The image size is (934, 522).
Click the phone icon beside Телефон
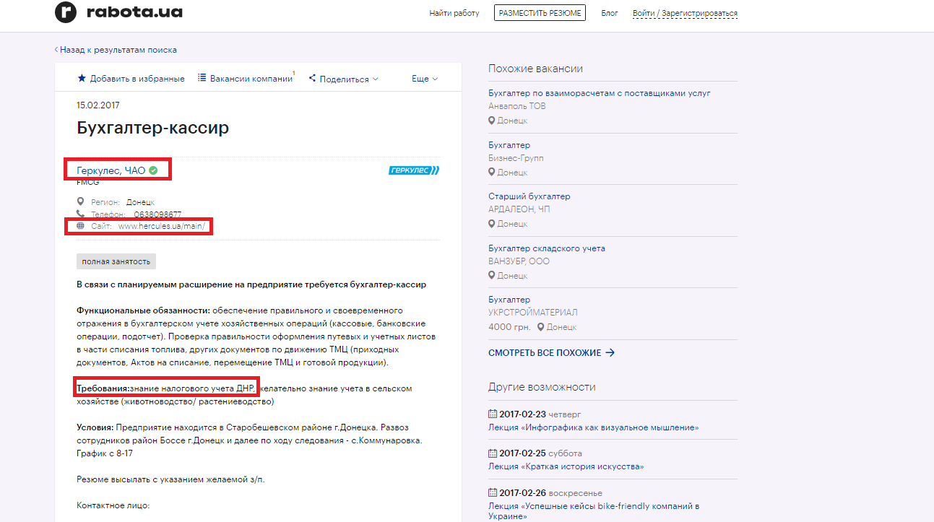coord(81,214)
